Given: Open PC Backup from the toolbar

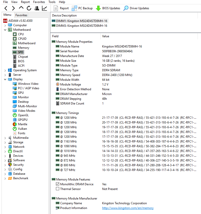Looking at the screenshot, I should (x=82, y=8).
